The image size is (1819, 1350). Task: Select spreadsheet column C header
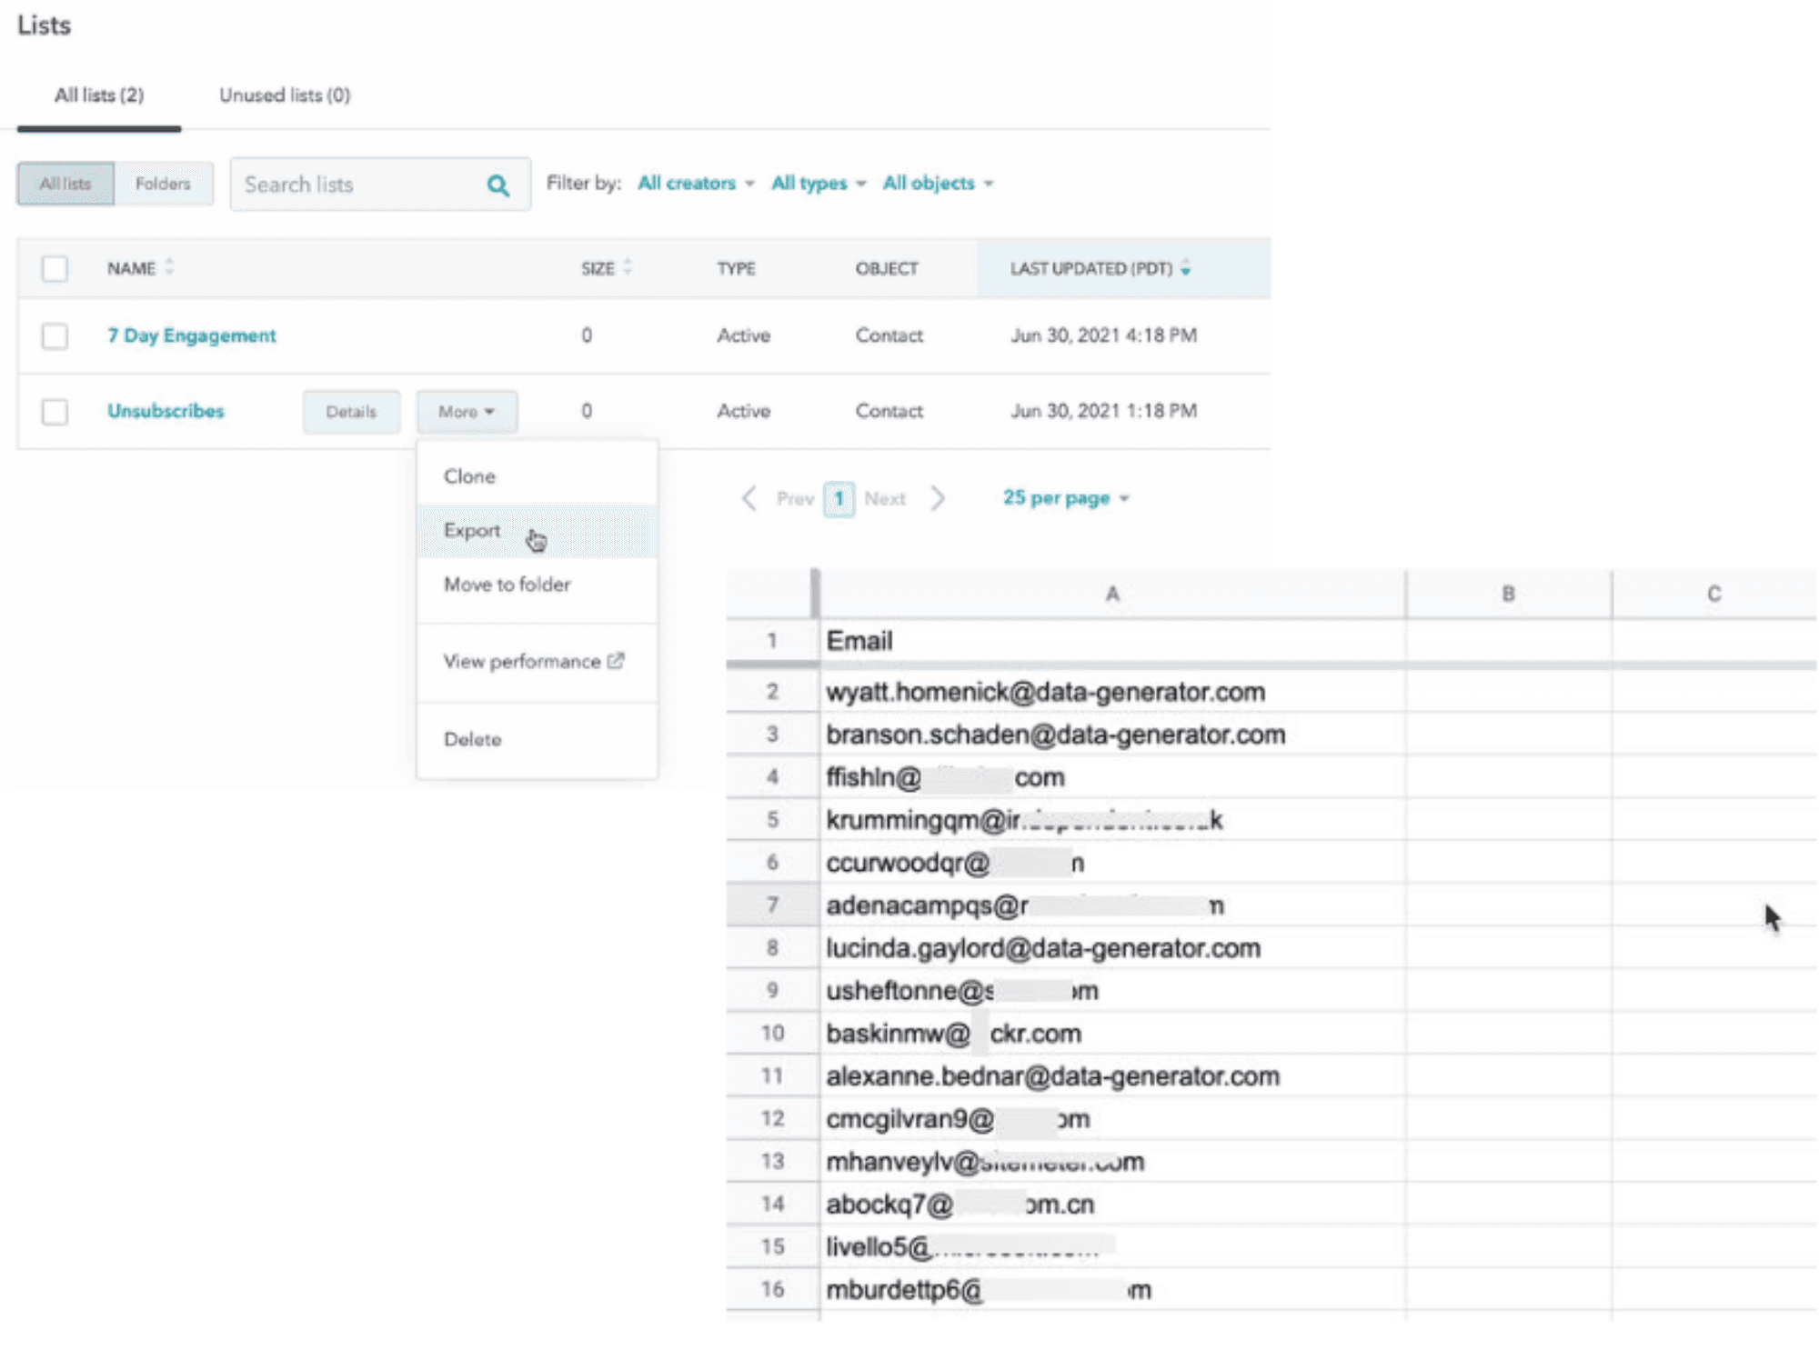click(x=1714, y=594)
